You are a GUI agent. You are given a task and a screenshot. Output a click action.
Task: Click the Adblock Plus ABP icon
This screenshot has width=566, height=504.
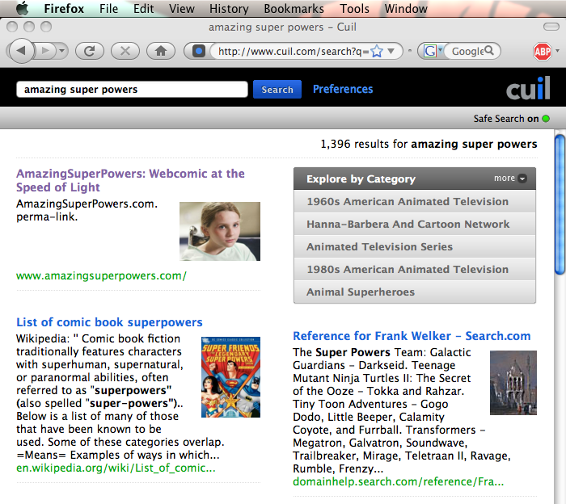point(543,52)
